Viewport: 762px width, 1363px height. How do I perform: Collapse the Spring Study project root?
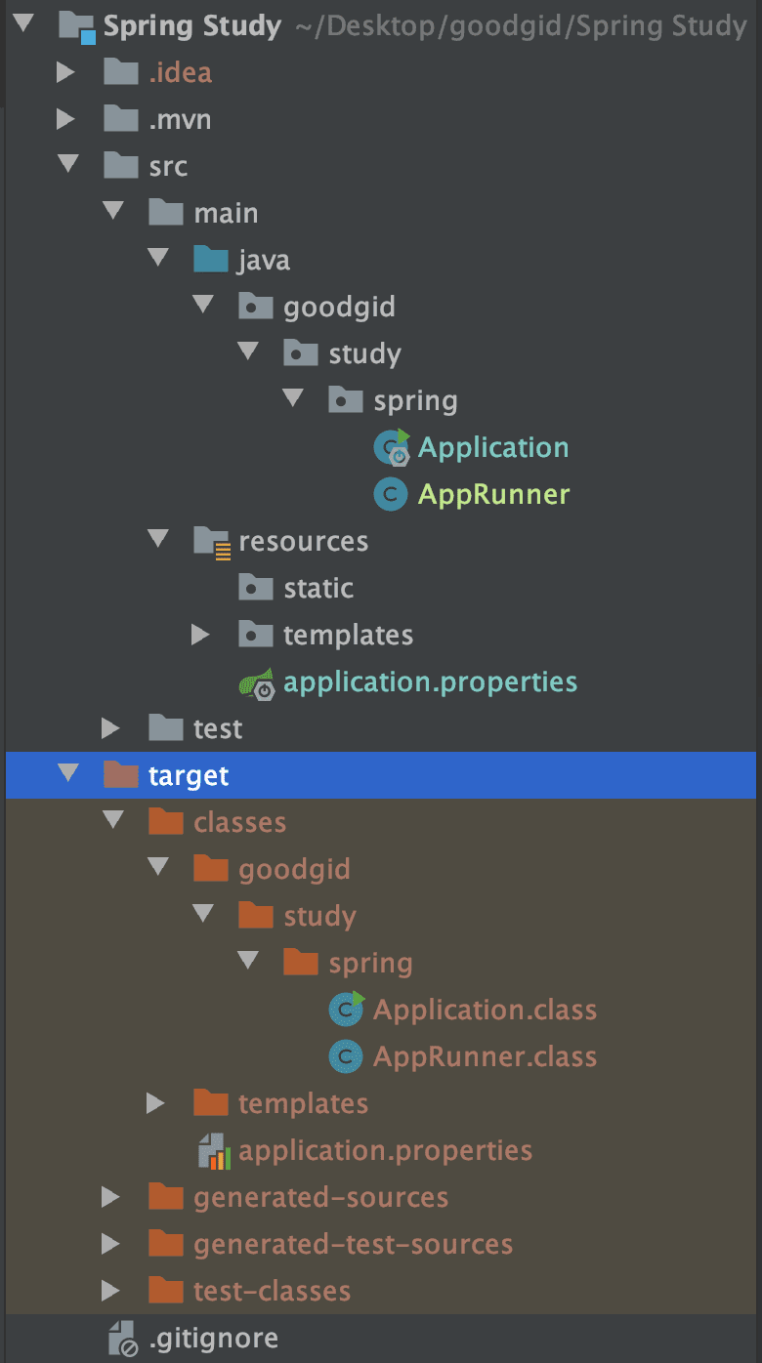(23, 23)
